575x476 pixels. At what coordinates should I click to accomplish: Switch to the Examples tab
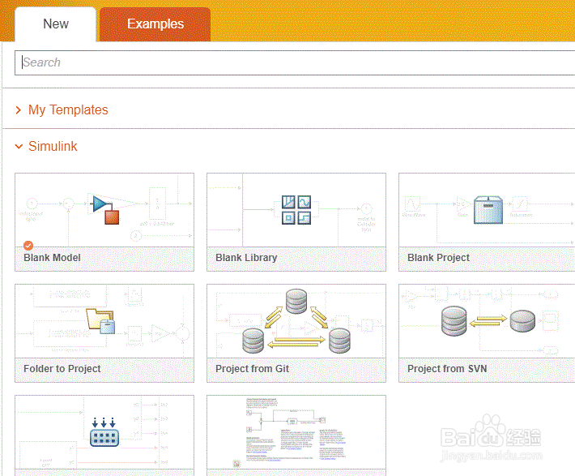155,24
